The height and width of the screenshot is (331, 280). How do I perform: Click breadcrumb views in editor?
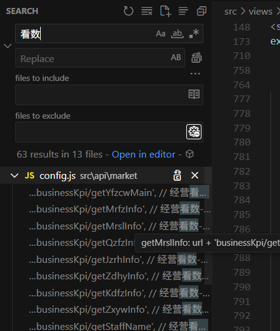(261, 12)
